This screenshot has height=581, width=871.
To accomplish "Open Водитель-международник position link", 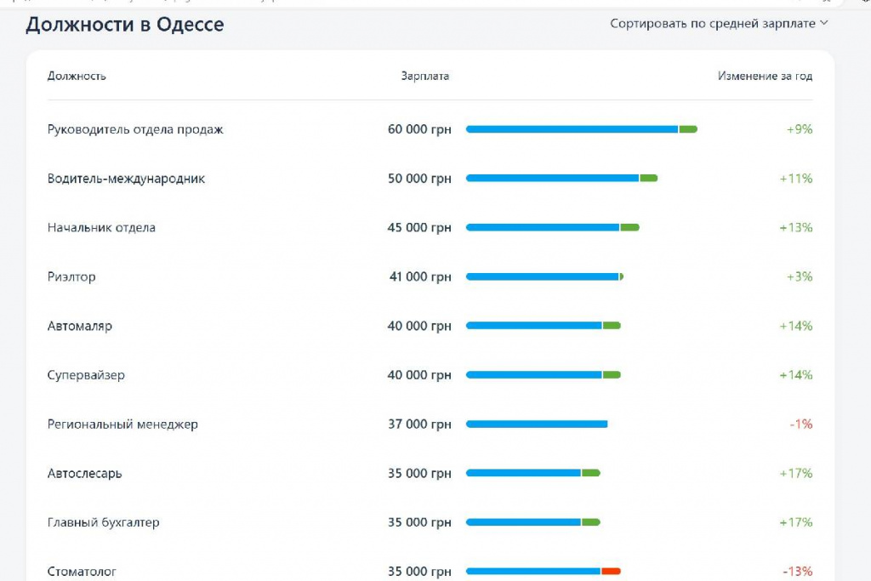I will [126, 179].
